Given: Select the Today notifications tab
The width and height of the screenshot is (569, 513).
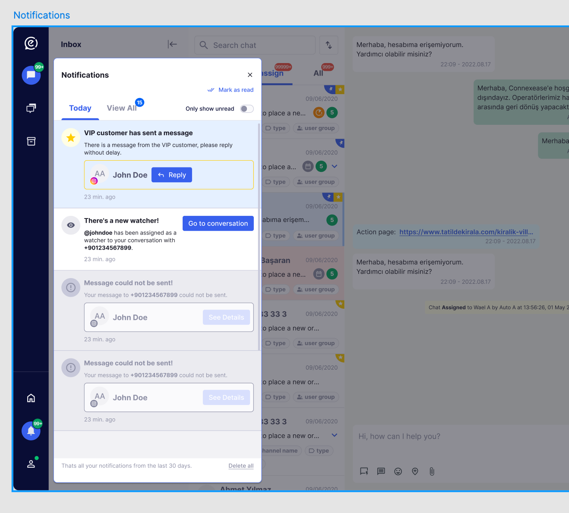Looking at the screenshot, I should (x=80, y=108).
